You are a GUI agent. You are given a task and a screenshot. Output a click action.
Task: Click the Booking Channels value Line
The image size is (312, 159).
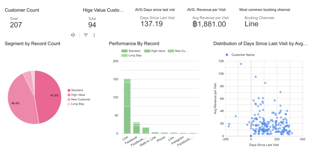(x=251, y=24)
